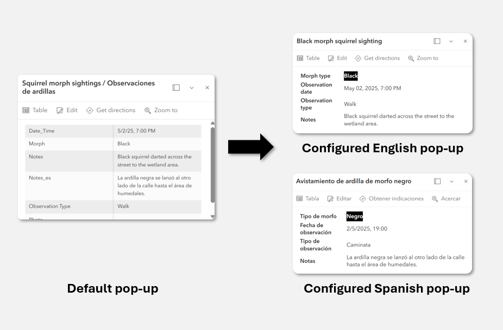This screenshot has height=330, width=503.
Task: Click scroll-down arrow in default pop-up
Action: 212,217
